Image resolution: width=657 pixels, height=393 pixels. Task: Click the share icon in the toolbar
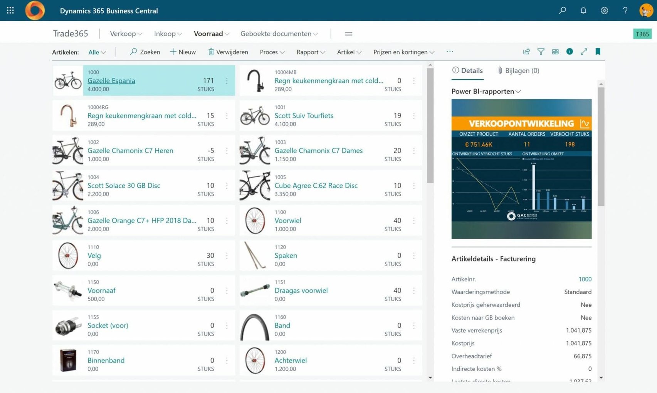click(526, 52)
